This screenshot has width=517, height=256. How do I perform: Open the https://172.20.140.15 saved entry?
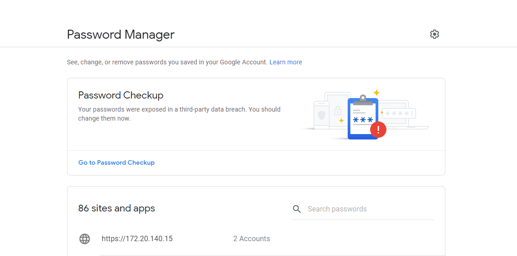(x=137, y=239)
